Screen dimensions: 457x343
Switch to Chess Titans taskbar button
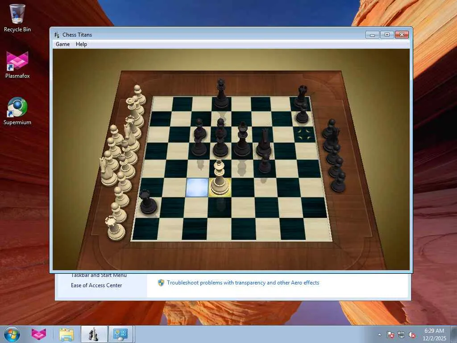94,334
